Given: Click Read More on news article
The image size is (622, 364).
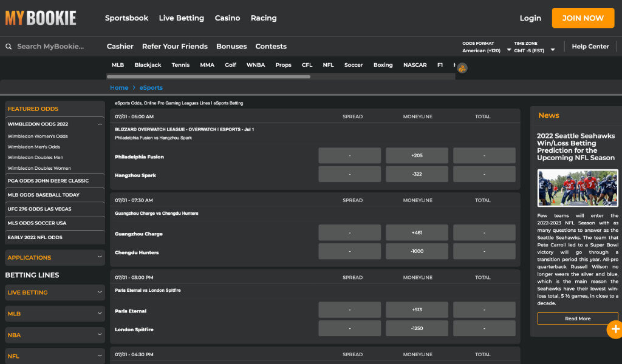Looking at the screenshot, I should tap(578, 318).
